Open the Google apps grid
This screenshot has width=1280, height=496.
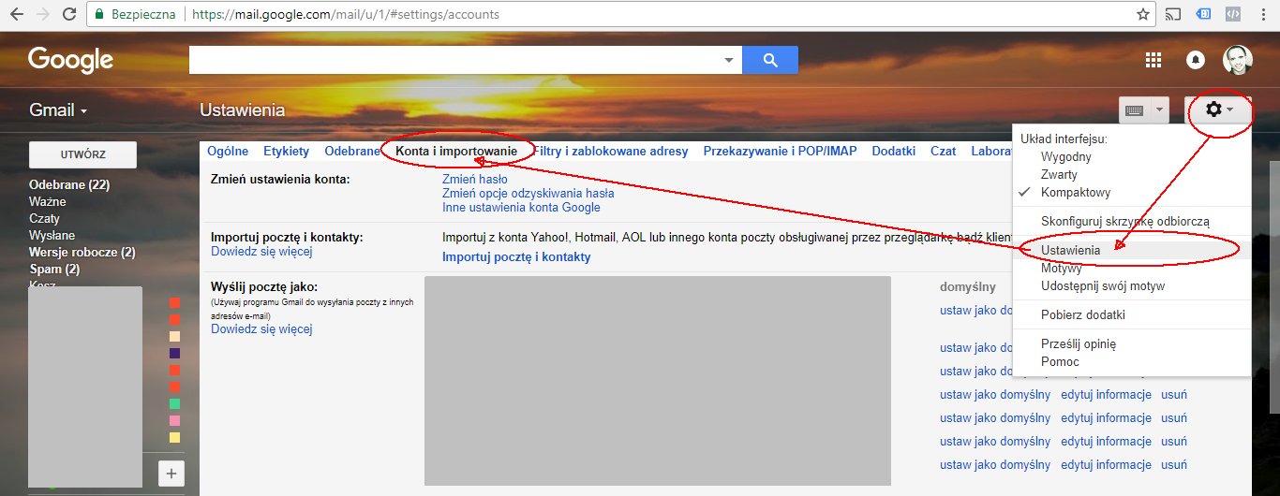pyautogui.click(x=1153, y=60)
